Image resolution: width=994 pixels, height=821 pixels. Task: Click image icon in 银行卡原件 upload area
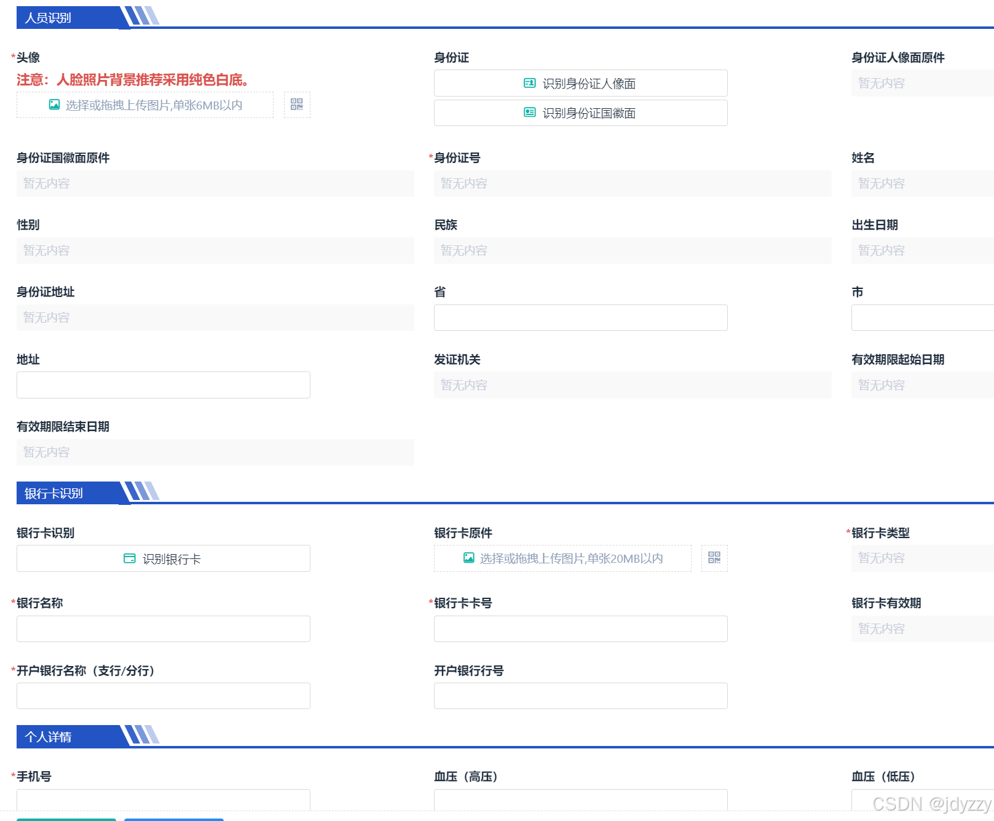(469, 558)
